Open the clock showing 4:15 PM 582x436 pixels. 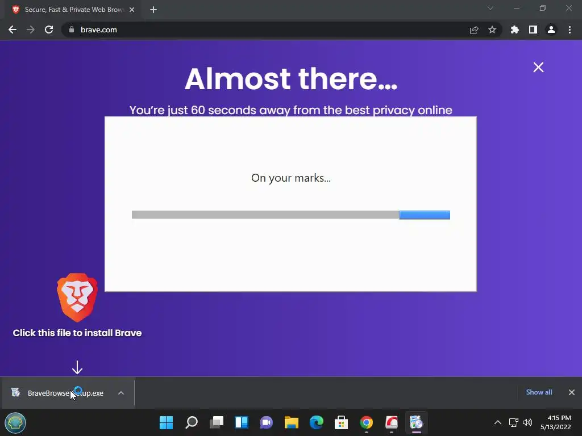coord(555,422)
